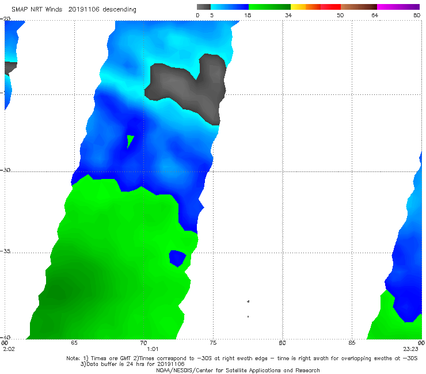Click the red segment of the color scale
The width and height of the screenshot is (426, 374).
[x=330, y=7]
